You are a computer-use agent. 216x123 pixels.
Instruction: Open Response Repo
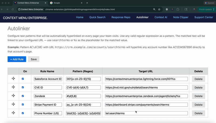pyautogui.click(x=121, y=17)
